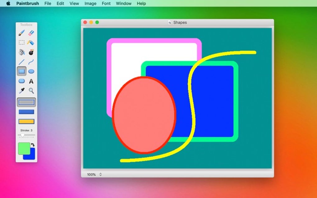Select the straight Line tool
317x198 pixels.
coord(21,62)
